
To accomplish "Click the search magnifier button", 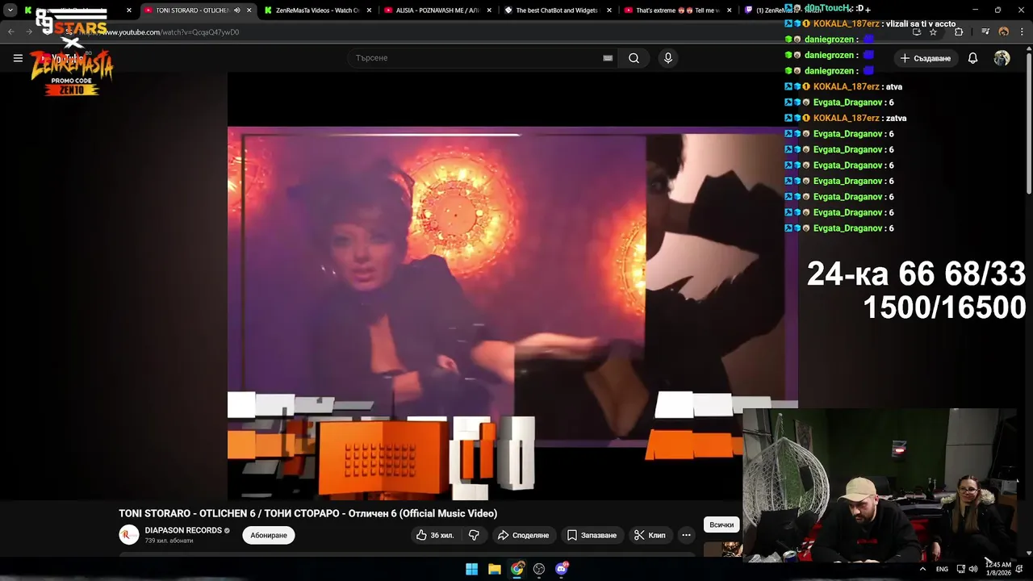I will click(x=634, y=58).
